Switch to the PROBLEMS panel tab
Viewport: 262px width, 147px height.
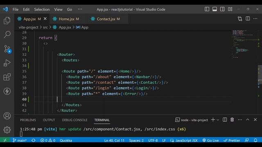click(28, 120)
